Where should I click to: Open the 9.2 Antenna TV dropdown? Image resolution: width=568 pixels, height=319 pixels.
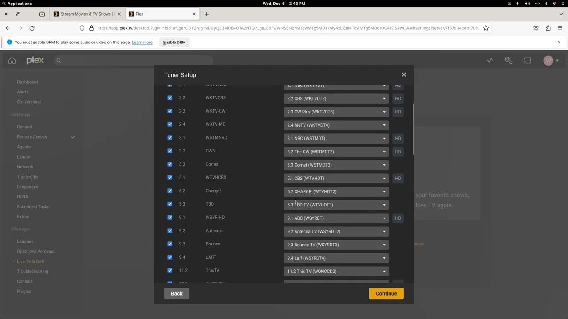tap(336, 231)
